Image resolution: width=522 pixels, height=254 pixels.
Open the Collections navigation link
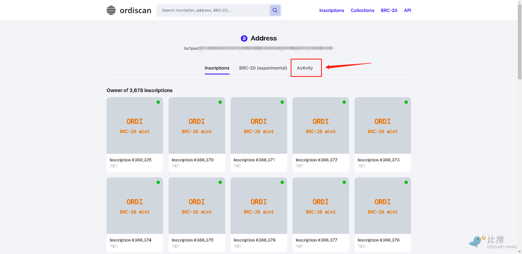(x=362, y=10)
